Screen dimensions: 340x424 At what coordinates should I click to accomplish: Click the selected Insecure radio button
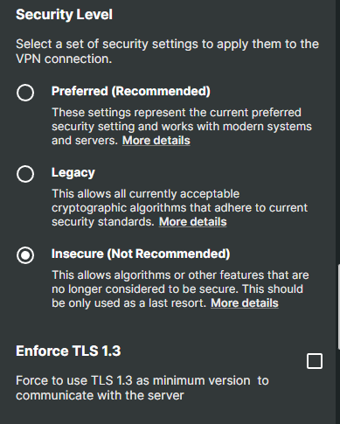point(25,255)
